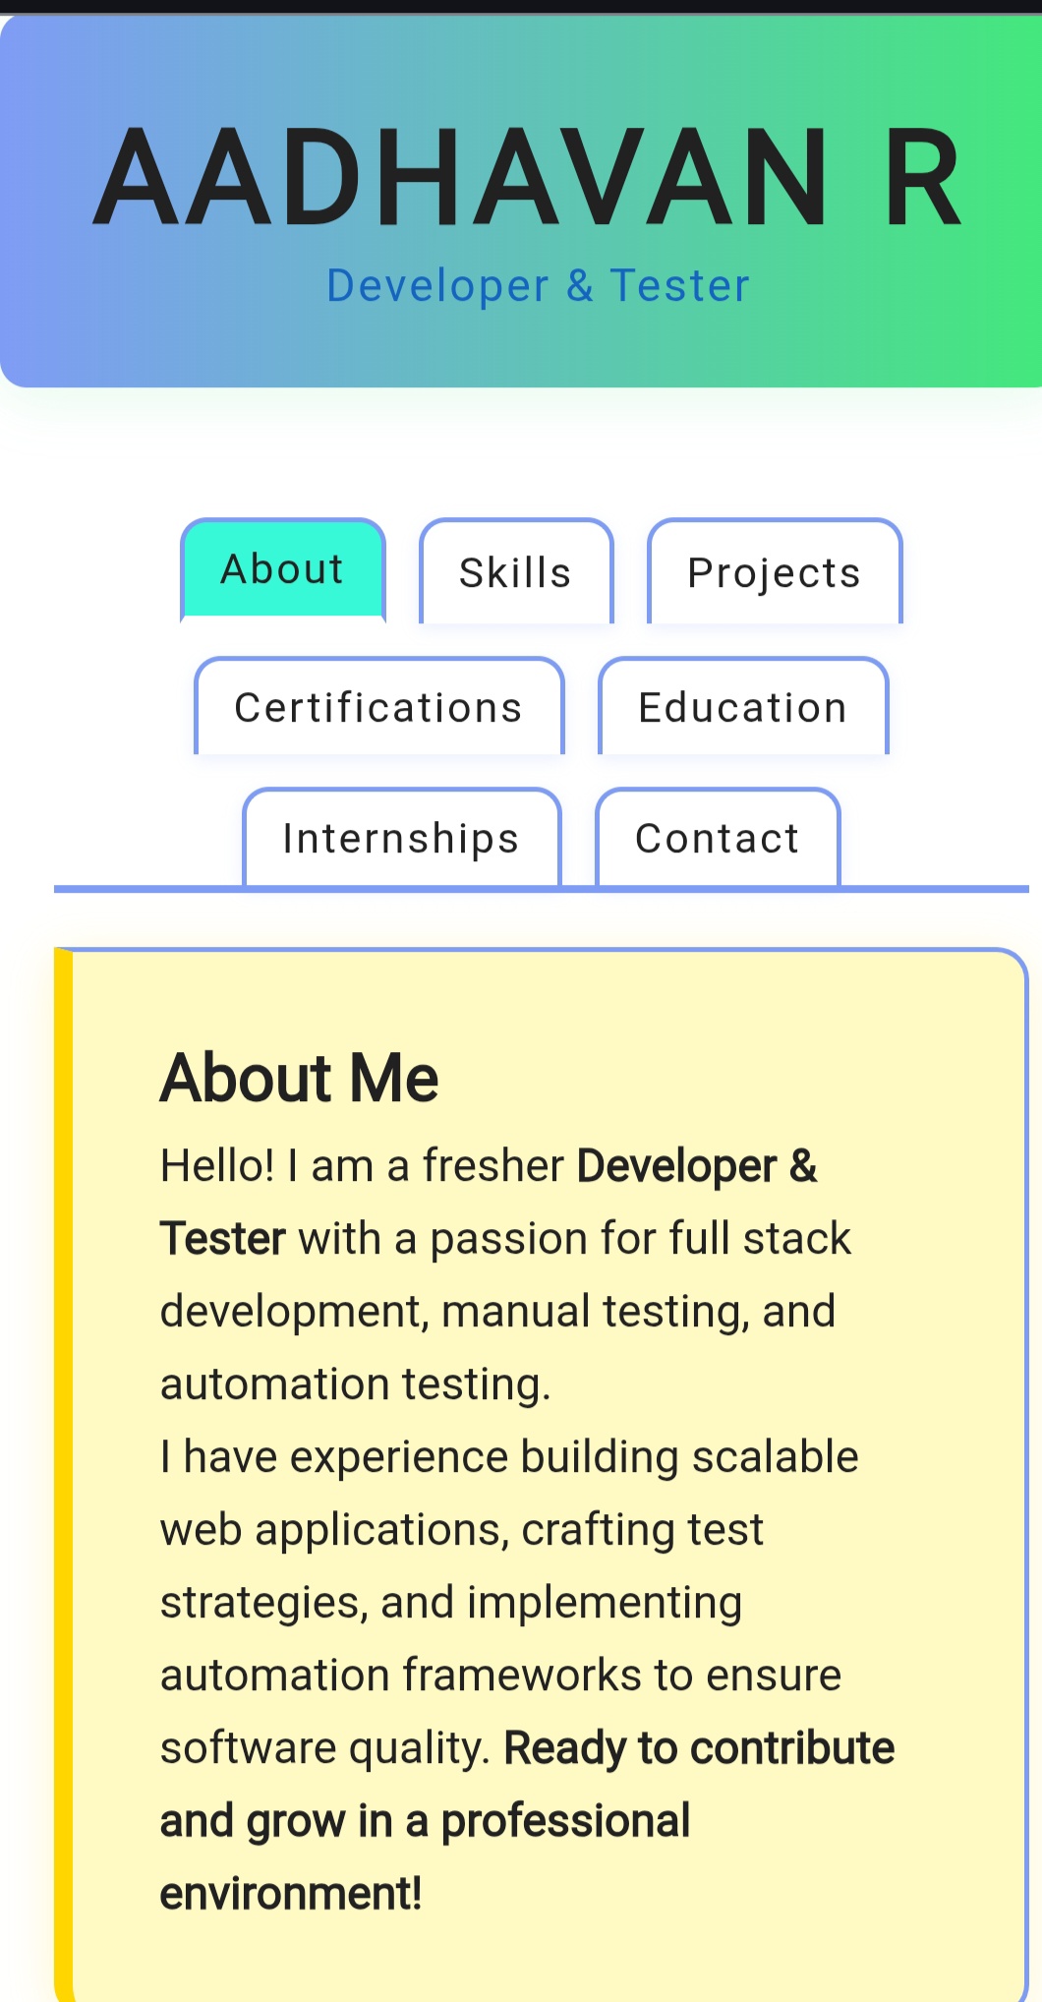Click the "strategies, and implementing" line
This screenshot has height=2002, width=1042.
(x=450, y=1603)
